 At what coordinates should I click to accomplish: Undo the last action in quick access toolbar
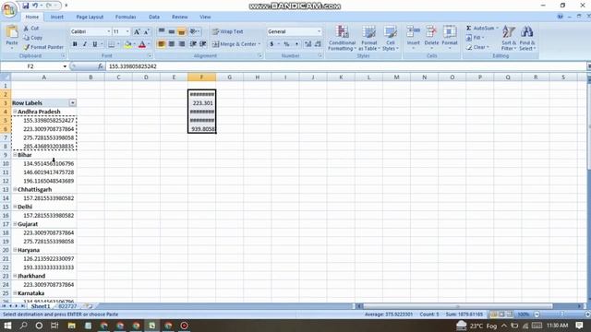[35, 6]
